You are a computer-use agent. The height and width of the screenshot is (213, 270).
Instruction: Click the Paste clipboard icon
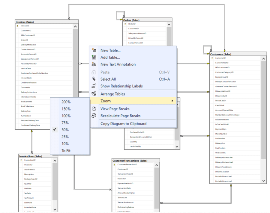point(94,72)
